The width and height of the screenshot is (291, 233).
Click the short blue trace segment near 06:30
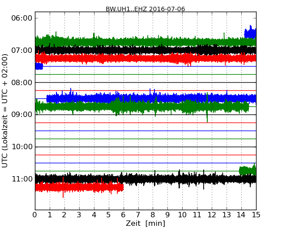pos(250,34)
